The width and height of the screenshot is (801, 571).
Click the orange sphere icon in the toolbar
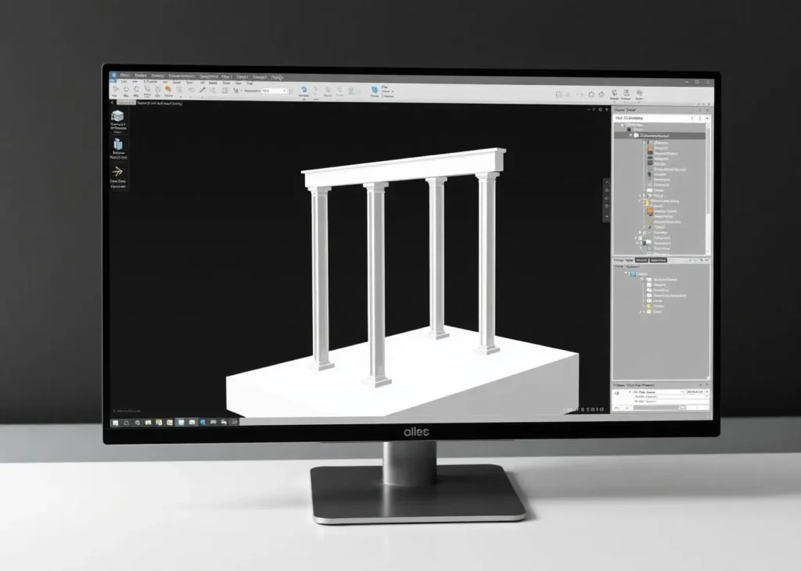pyautogui.click(x=167, y=89)
